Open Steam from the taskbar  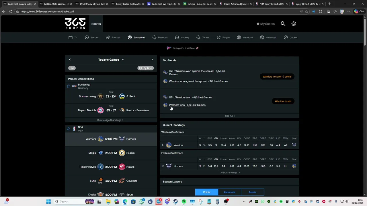[x=175, y=201]
